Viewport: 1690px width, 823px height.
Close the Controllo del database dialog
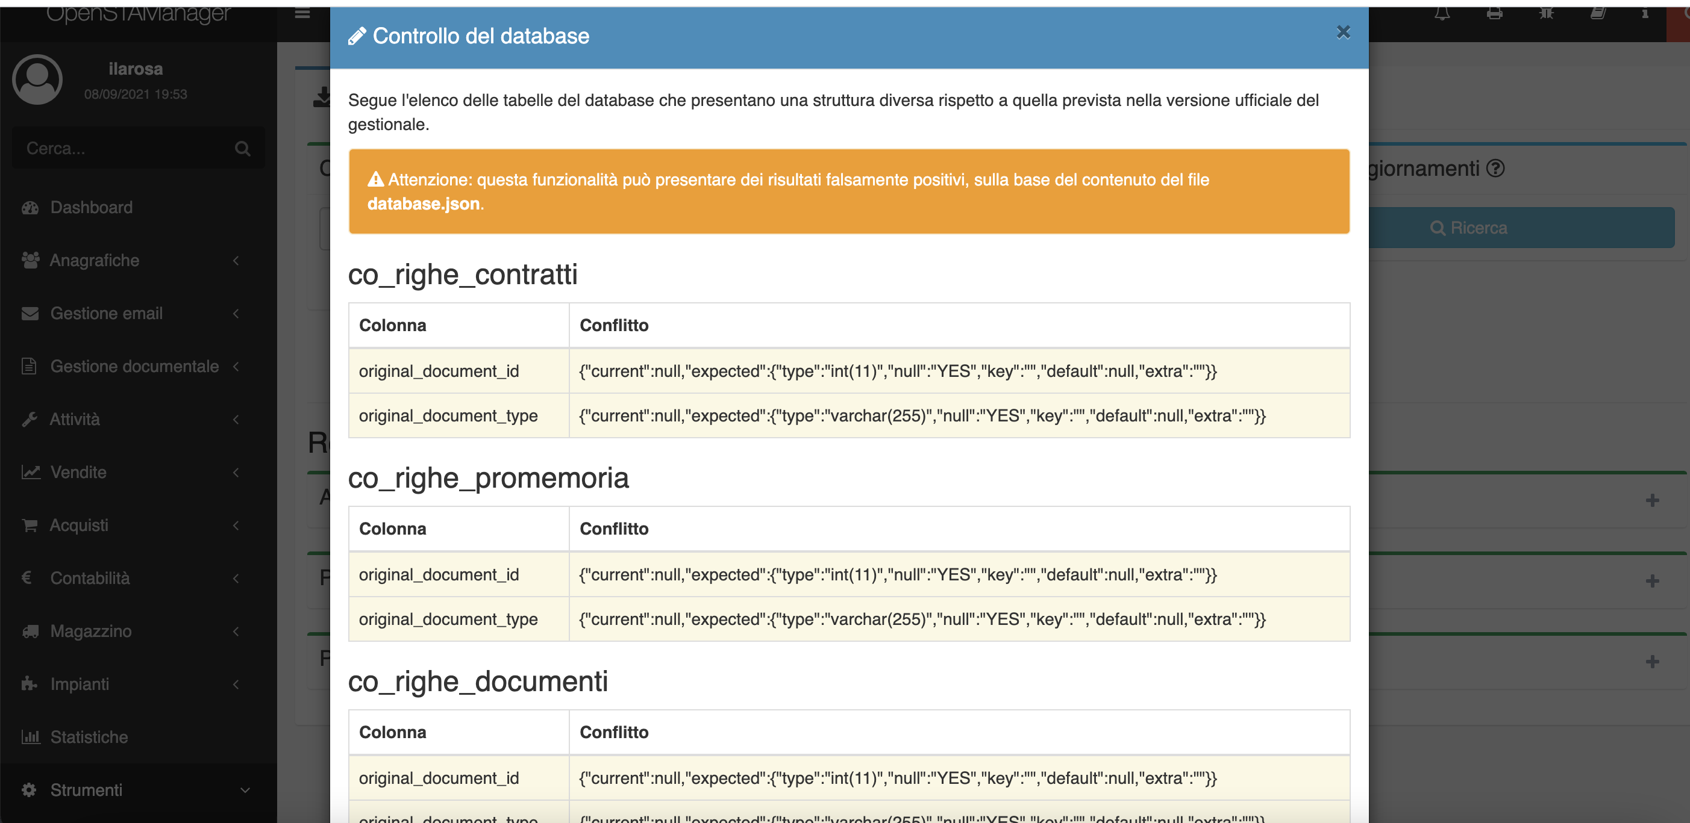click(x=1343, y=32)
